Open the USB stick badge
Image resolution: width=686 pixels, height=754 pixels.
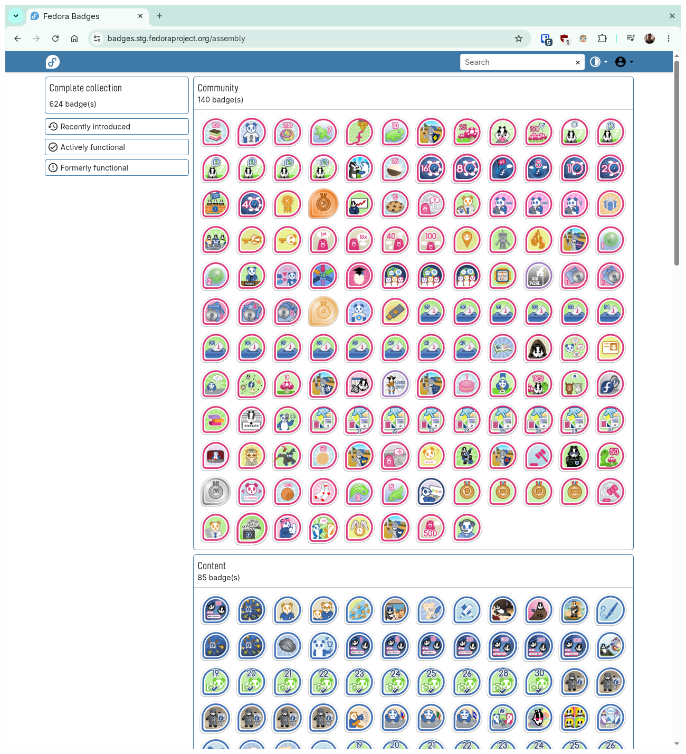[395, 312]
